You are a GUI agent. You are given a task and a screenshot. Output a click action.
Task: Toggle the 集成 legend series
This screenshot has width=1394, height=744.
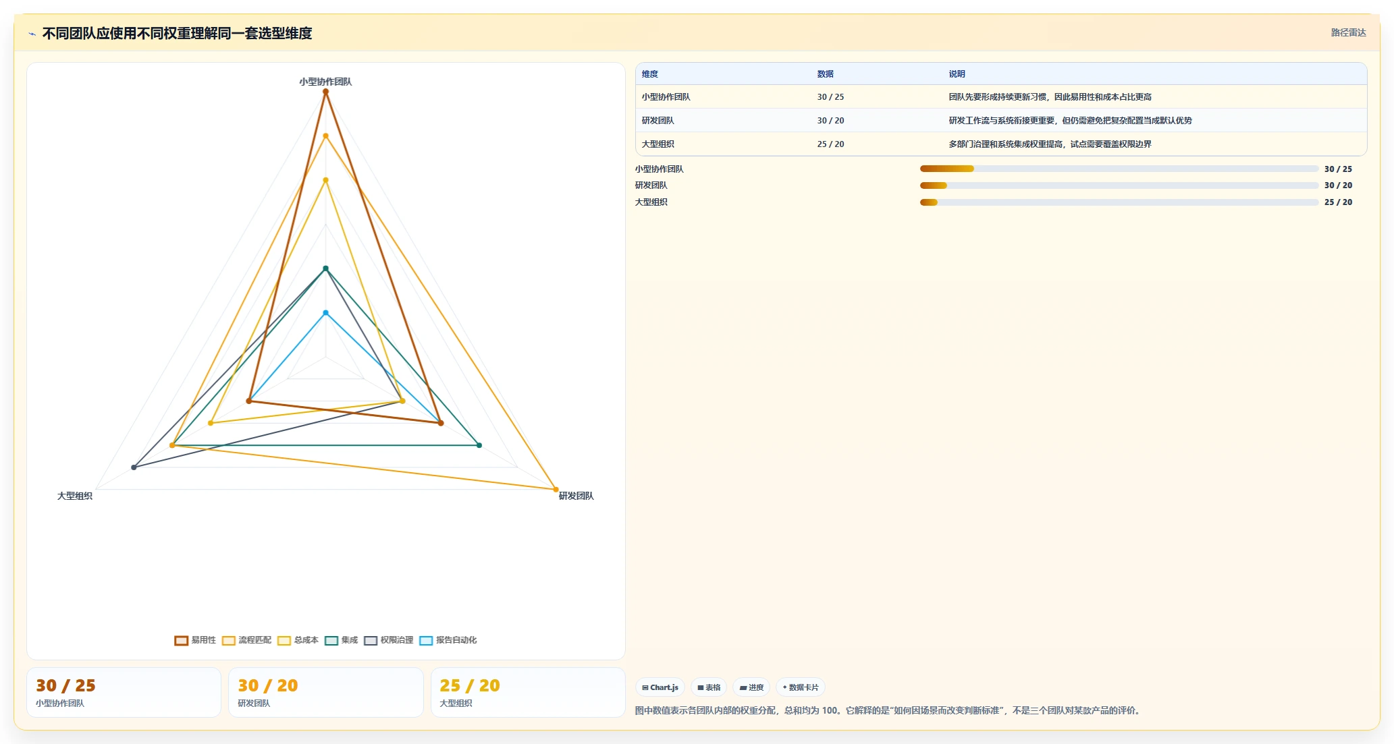[341, 640]
